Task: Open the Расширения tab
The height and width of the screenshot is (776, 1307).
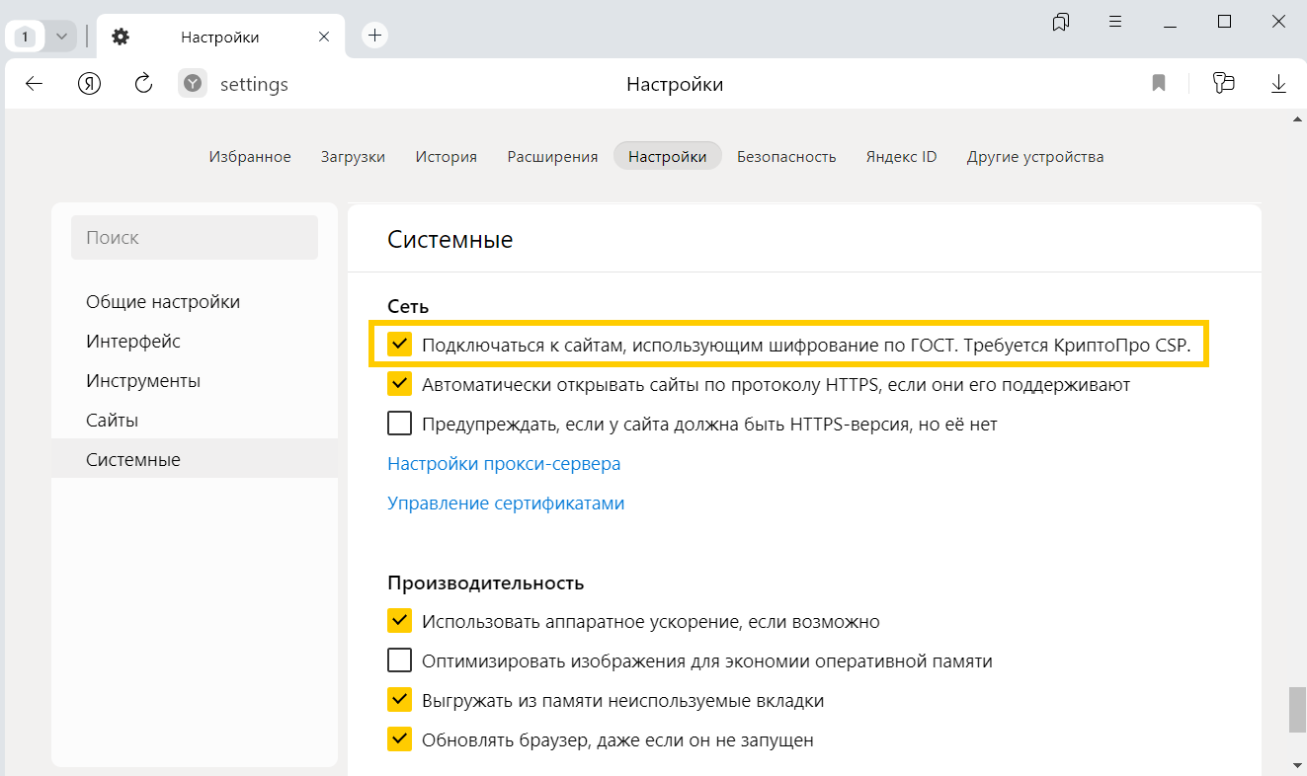Action: pyautogui.click(x=552, y=156)
